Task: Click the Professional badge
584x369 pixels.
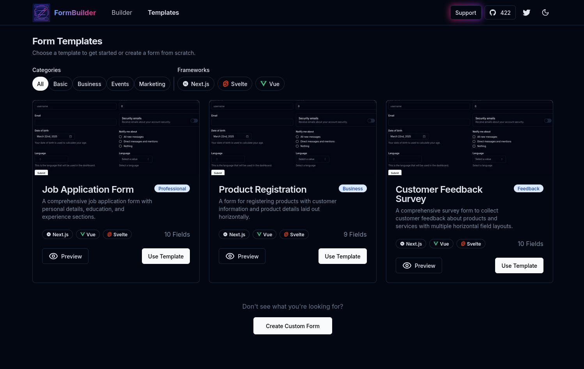Action: pyautogui.click(x=172, y=188)
